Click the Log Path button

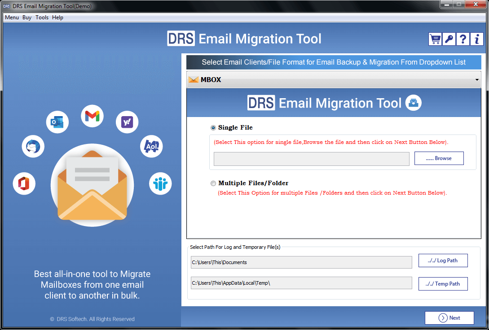point(443,260)
